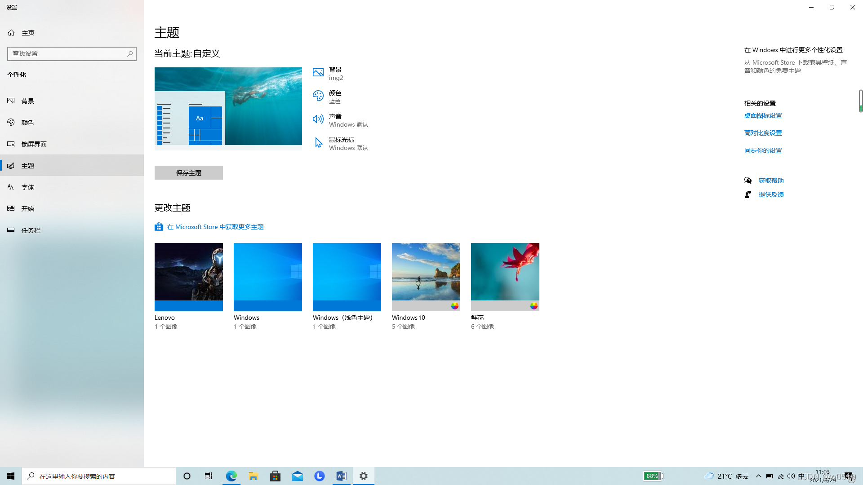Image resolution: width=863 pixels, height=485 pixels.
Task: Open the Background (背景) image setting icon
Action: 318,73
